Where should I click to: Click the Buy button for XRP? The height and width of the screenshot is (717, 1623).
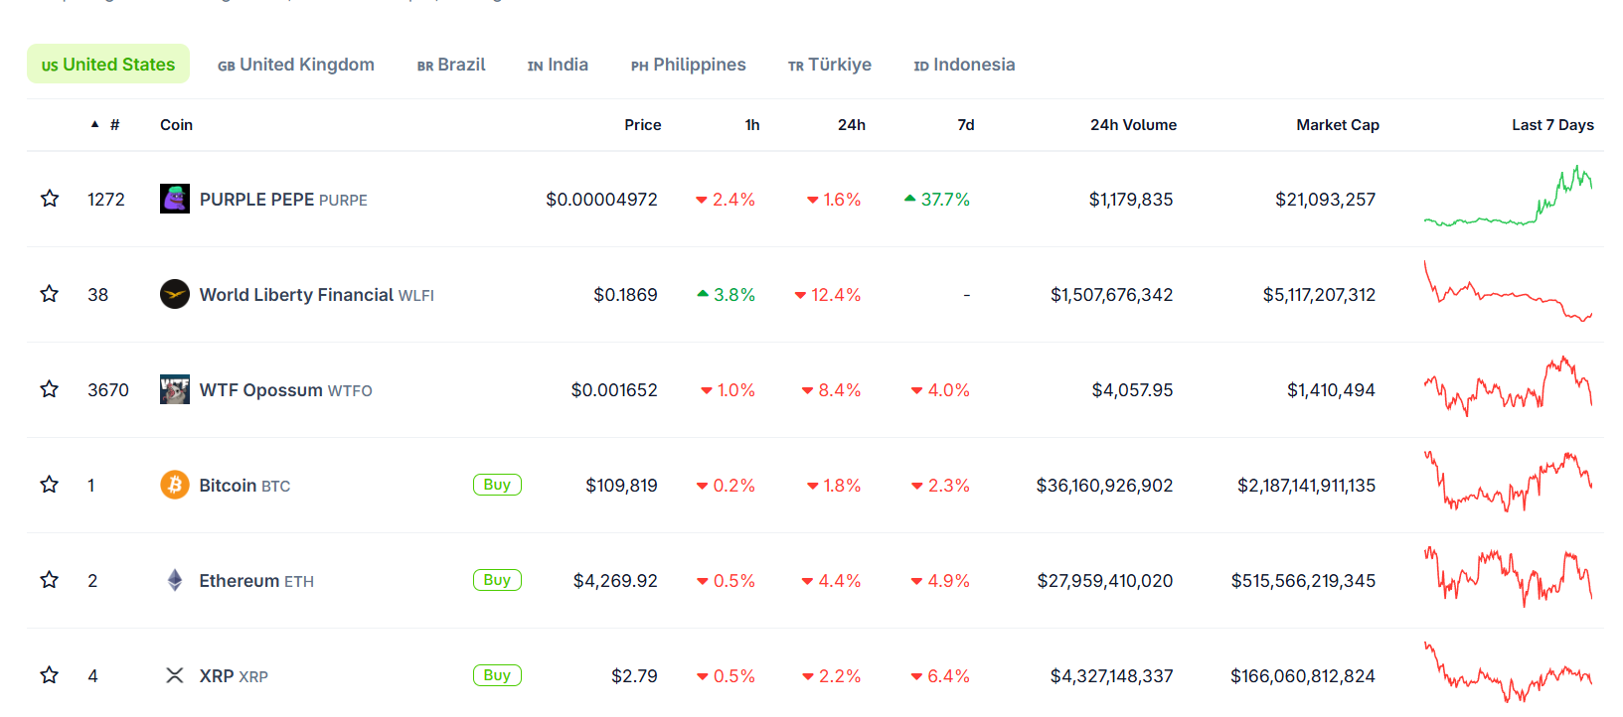[497, 675]
